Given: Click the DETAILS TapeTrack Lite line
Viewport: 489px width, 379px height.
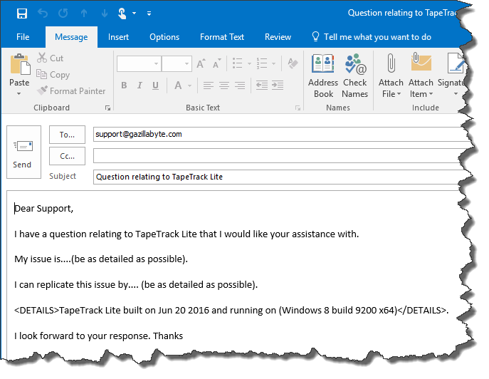Looking at the screenshot, I should (231, 311).
